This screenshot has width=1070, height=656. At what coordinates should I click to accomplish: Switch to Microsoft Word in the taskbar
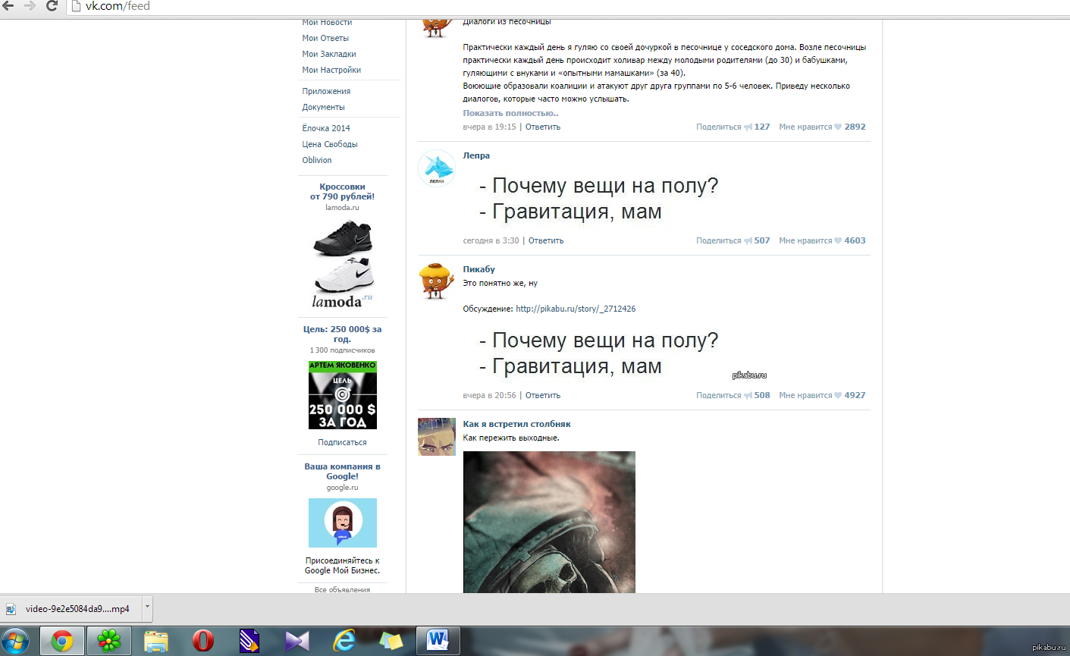[438, 641]
